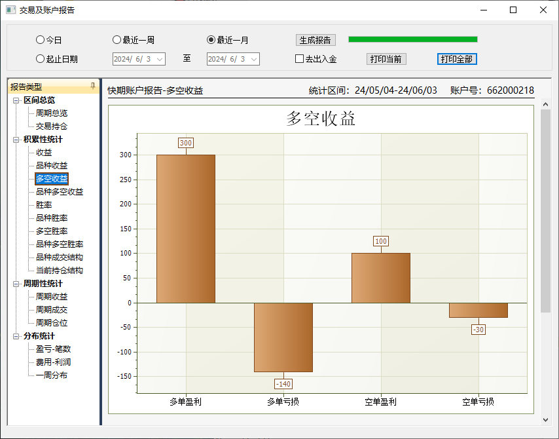
Task: Click the app icon in title bar
Action: 10,10
